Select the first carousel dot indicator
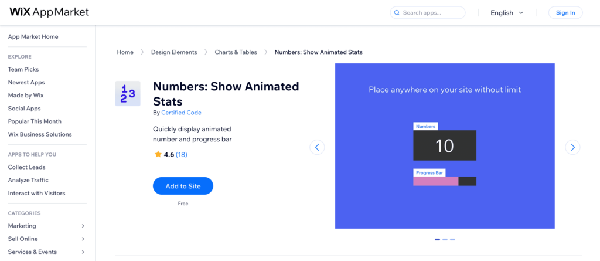The width and height of the screenshot is (600, 261). click(437, 239)
